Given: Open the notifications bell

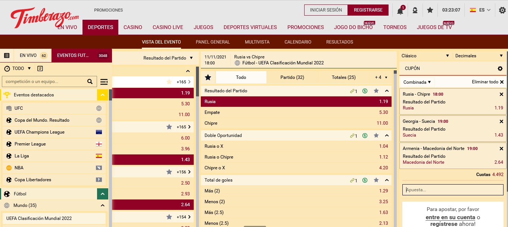Looking at the screenshot, I should tap(400, 10).
